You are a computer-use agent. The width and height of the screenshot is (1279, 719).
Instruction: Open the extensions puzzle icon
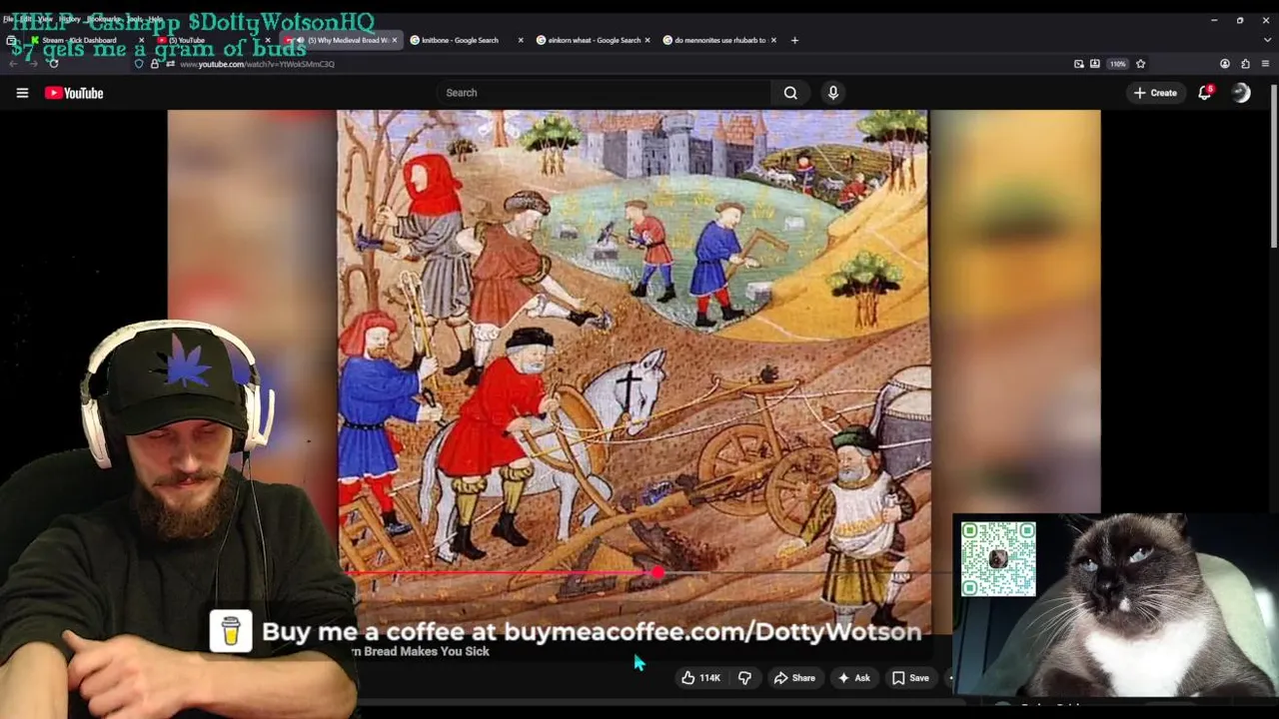(1245, 64)
